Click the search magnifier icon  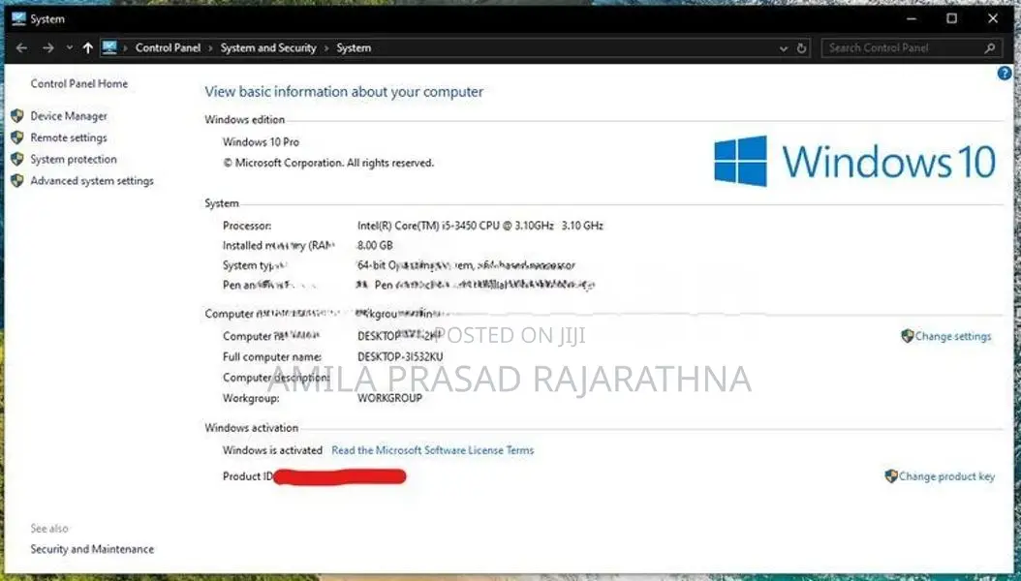pyautogui.click(x=990, y=47)
